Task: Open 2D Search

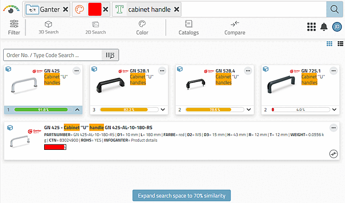Action: (x=96, y=27)
